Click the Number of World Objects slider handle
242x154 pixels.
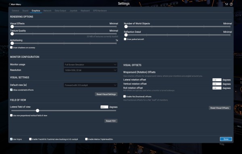tap(126, 27)
